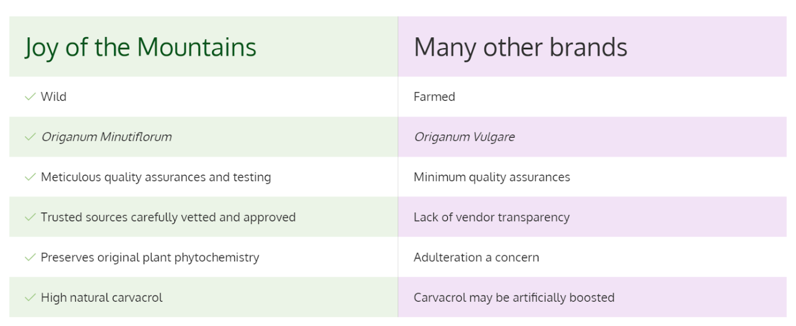Click Meticulous quality assurances and testing

(x=155, y=177)
